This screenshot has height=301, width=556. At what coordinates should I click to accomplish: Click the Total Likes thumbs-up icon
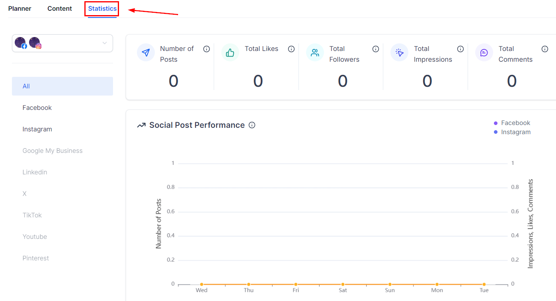point(230,53)
